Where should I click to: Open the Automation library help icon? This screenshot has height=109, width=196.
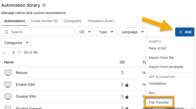44,5
